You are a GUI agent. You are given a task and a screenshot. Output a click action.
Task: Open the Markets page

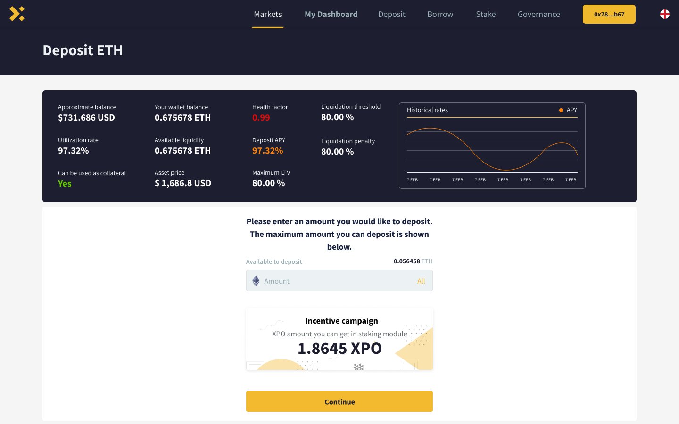[x=267, y=14]
